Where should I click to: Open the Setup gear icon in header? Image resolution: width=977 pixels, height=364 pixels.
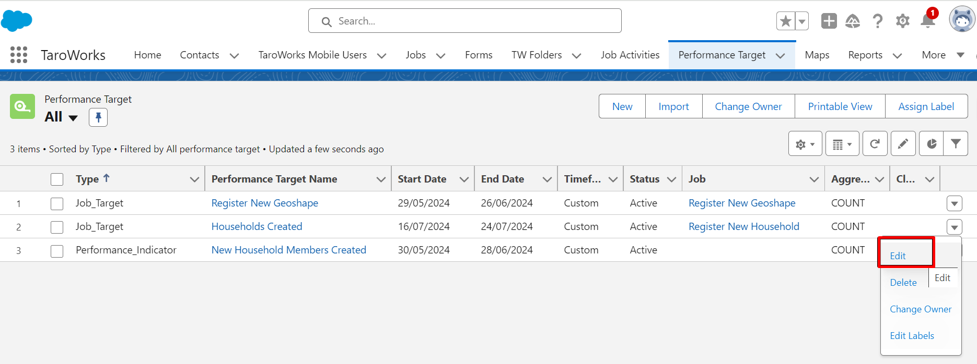(x=903, y=21)
